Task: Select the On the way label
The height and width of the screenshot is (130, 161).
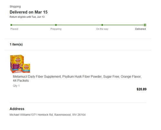Action: pos(102,29)
